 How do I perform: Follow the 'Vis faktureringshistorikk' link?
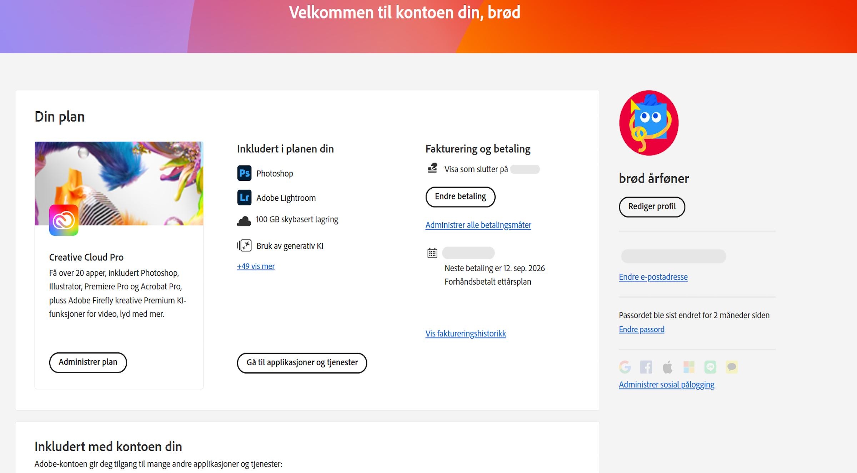coord(465,334)
